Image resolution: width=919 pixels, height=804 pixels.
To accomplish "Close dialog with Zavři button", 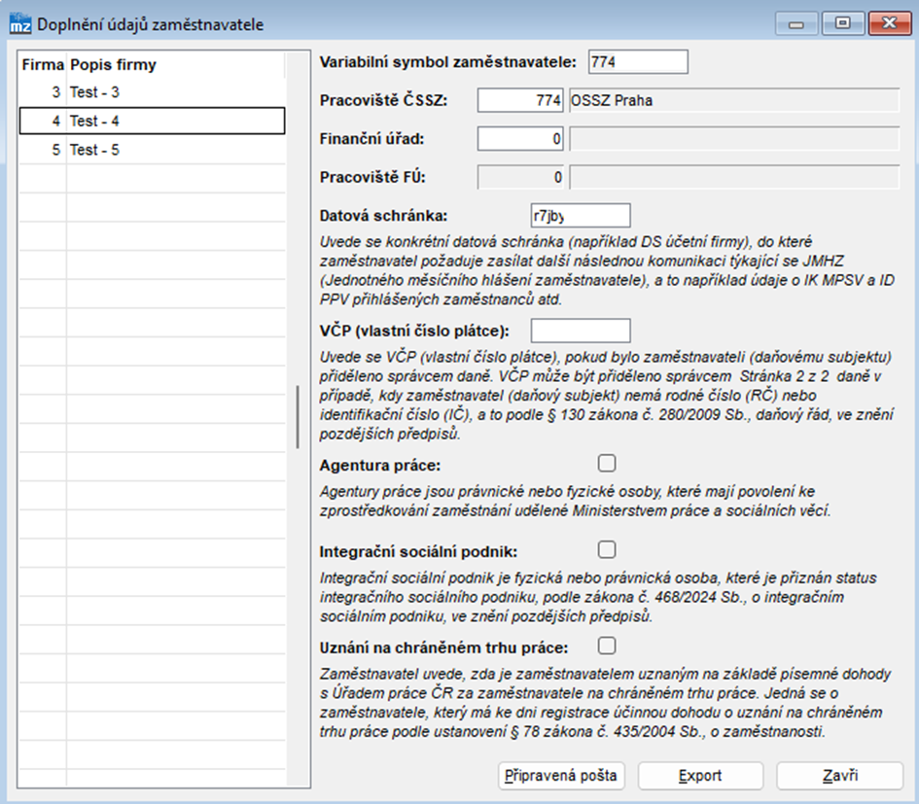I will click(840, 776).
